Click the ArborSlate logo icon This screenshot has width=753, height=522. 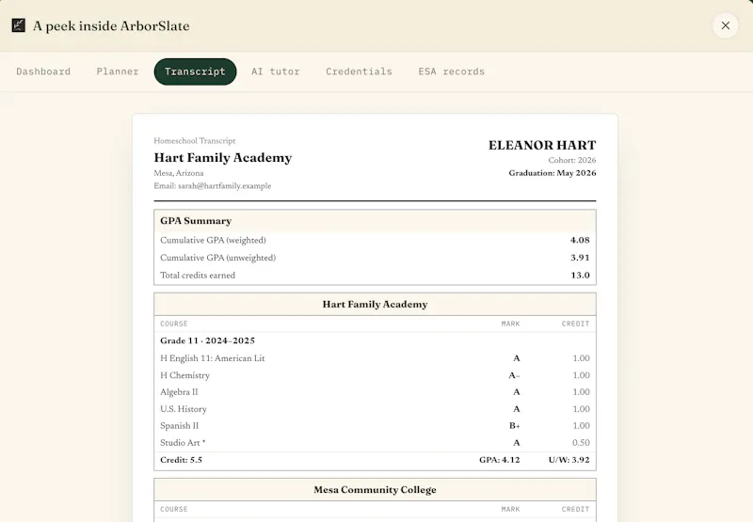point(18,25)
